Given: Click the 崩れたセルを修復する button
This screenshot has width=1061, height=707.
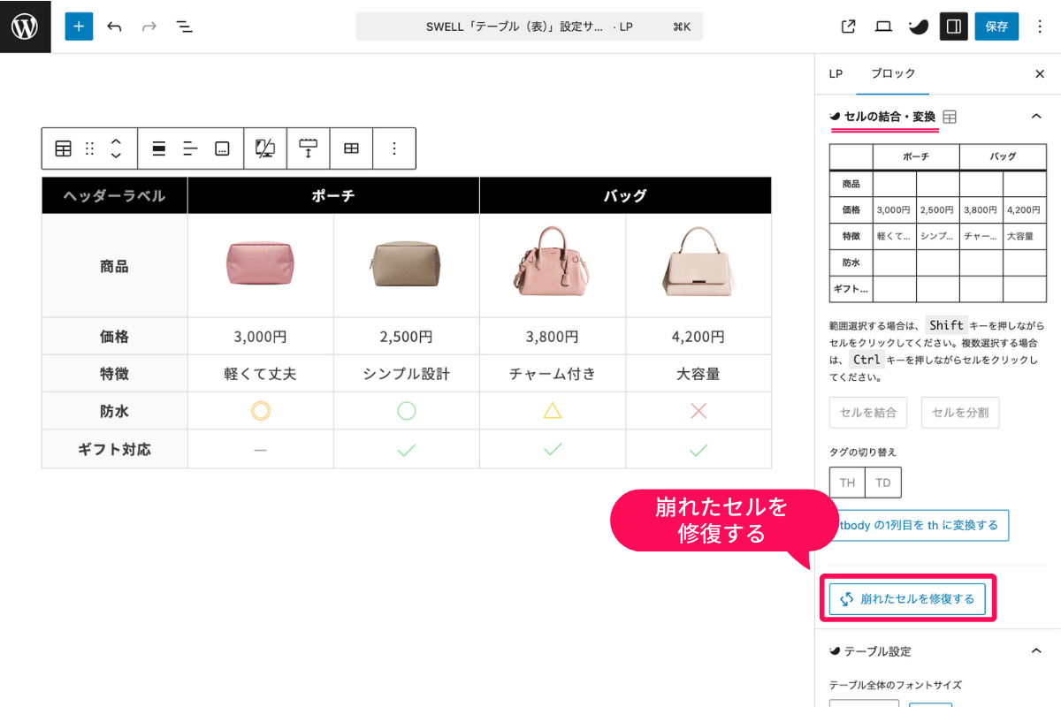Looking at the screenshot, I should point(908,598).
